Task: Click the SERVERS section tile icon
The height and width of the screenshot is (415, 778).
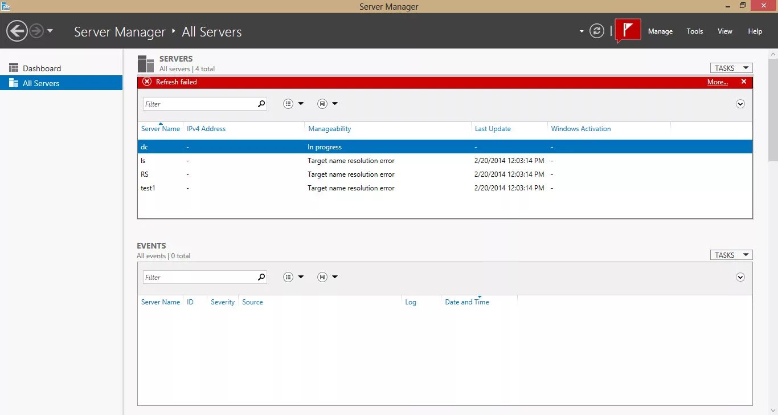Action: click(x=146, y=64)
